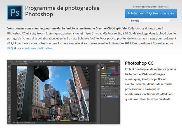Click Add to Selection mode icon
Image resolution: width=182 pixels, height=128 pixels.
tap(17, 61)
